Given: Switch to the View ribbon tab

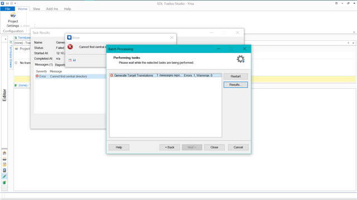Looking at the screenshot, I should coord(36,9).
